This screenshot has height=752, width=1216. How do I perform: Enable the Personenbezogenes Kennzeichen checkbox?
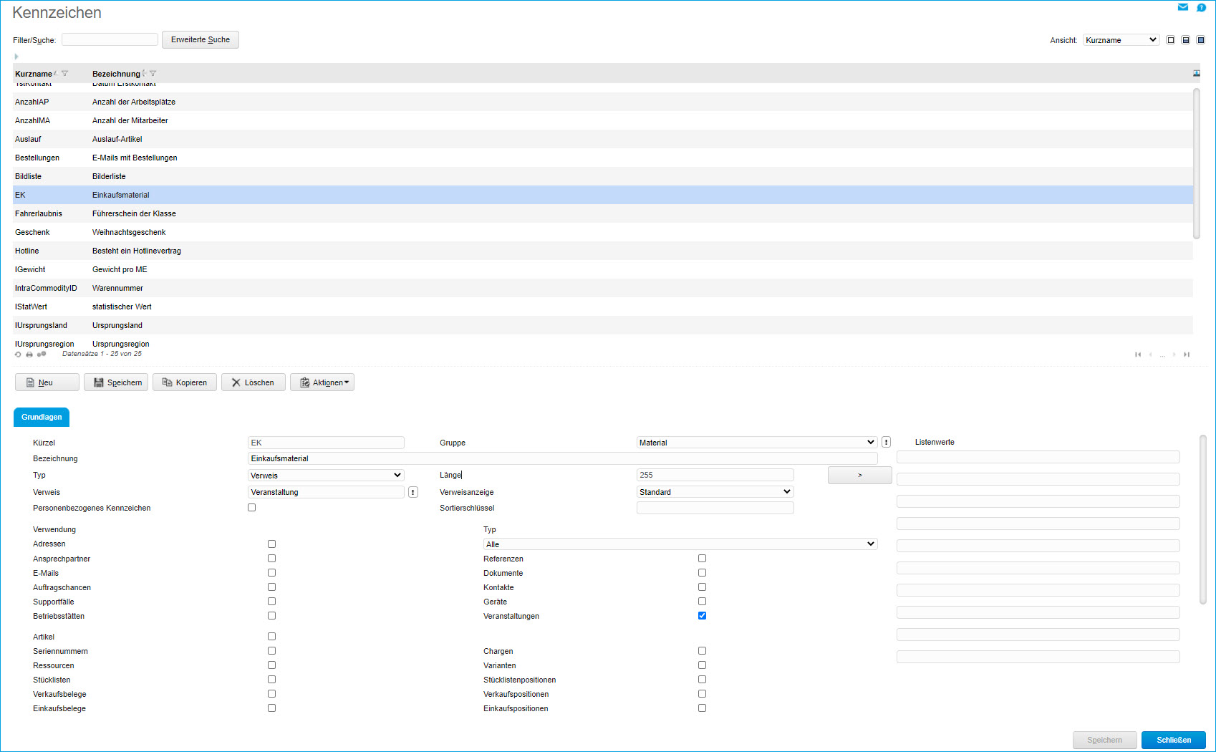[251, 508]
